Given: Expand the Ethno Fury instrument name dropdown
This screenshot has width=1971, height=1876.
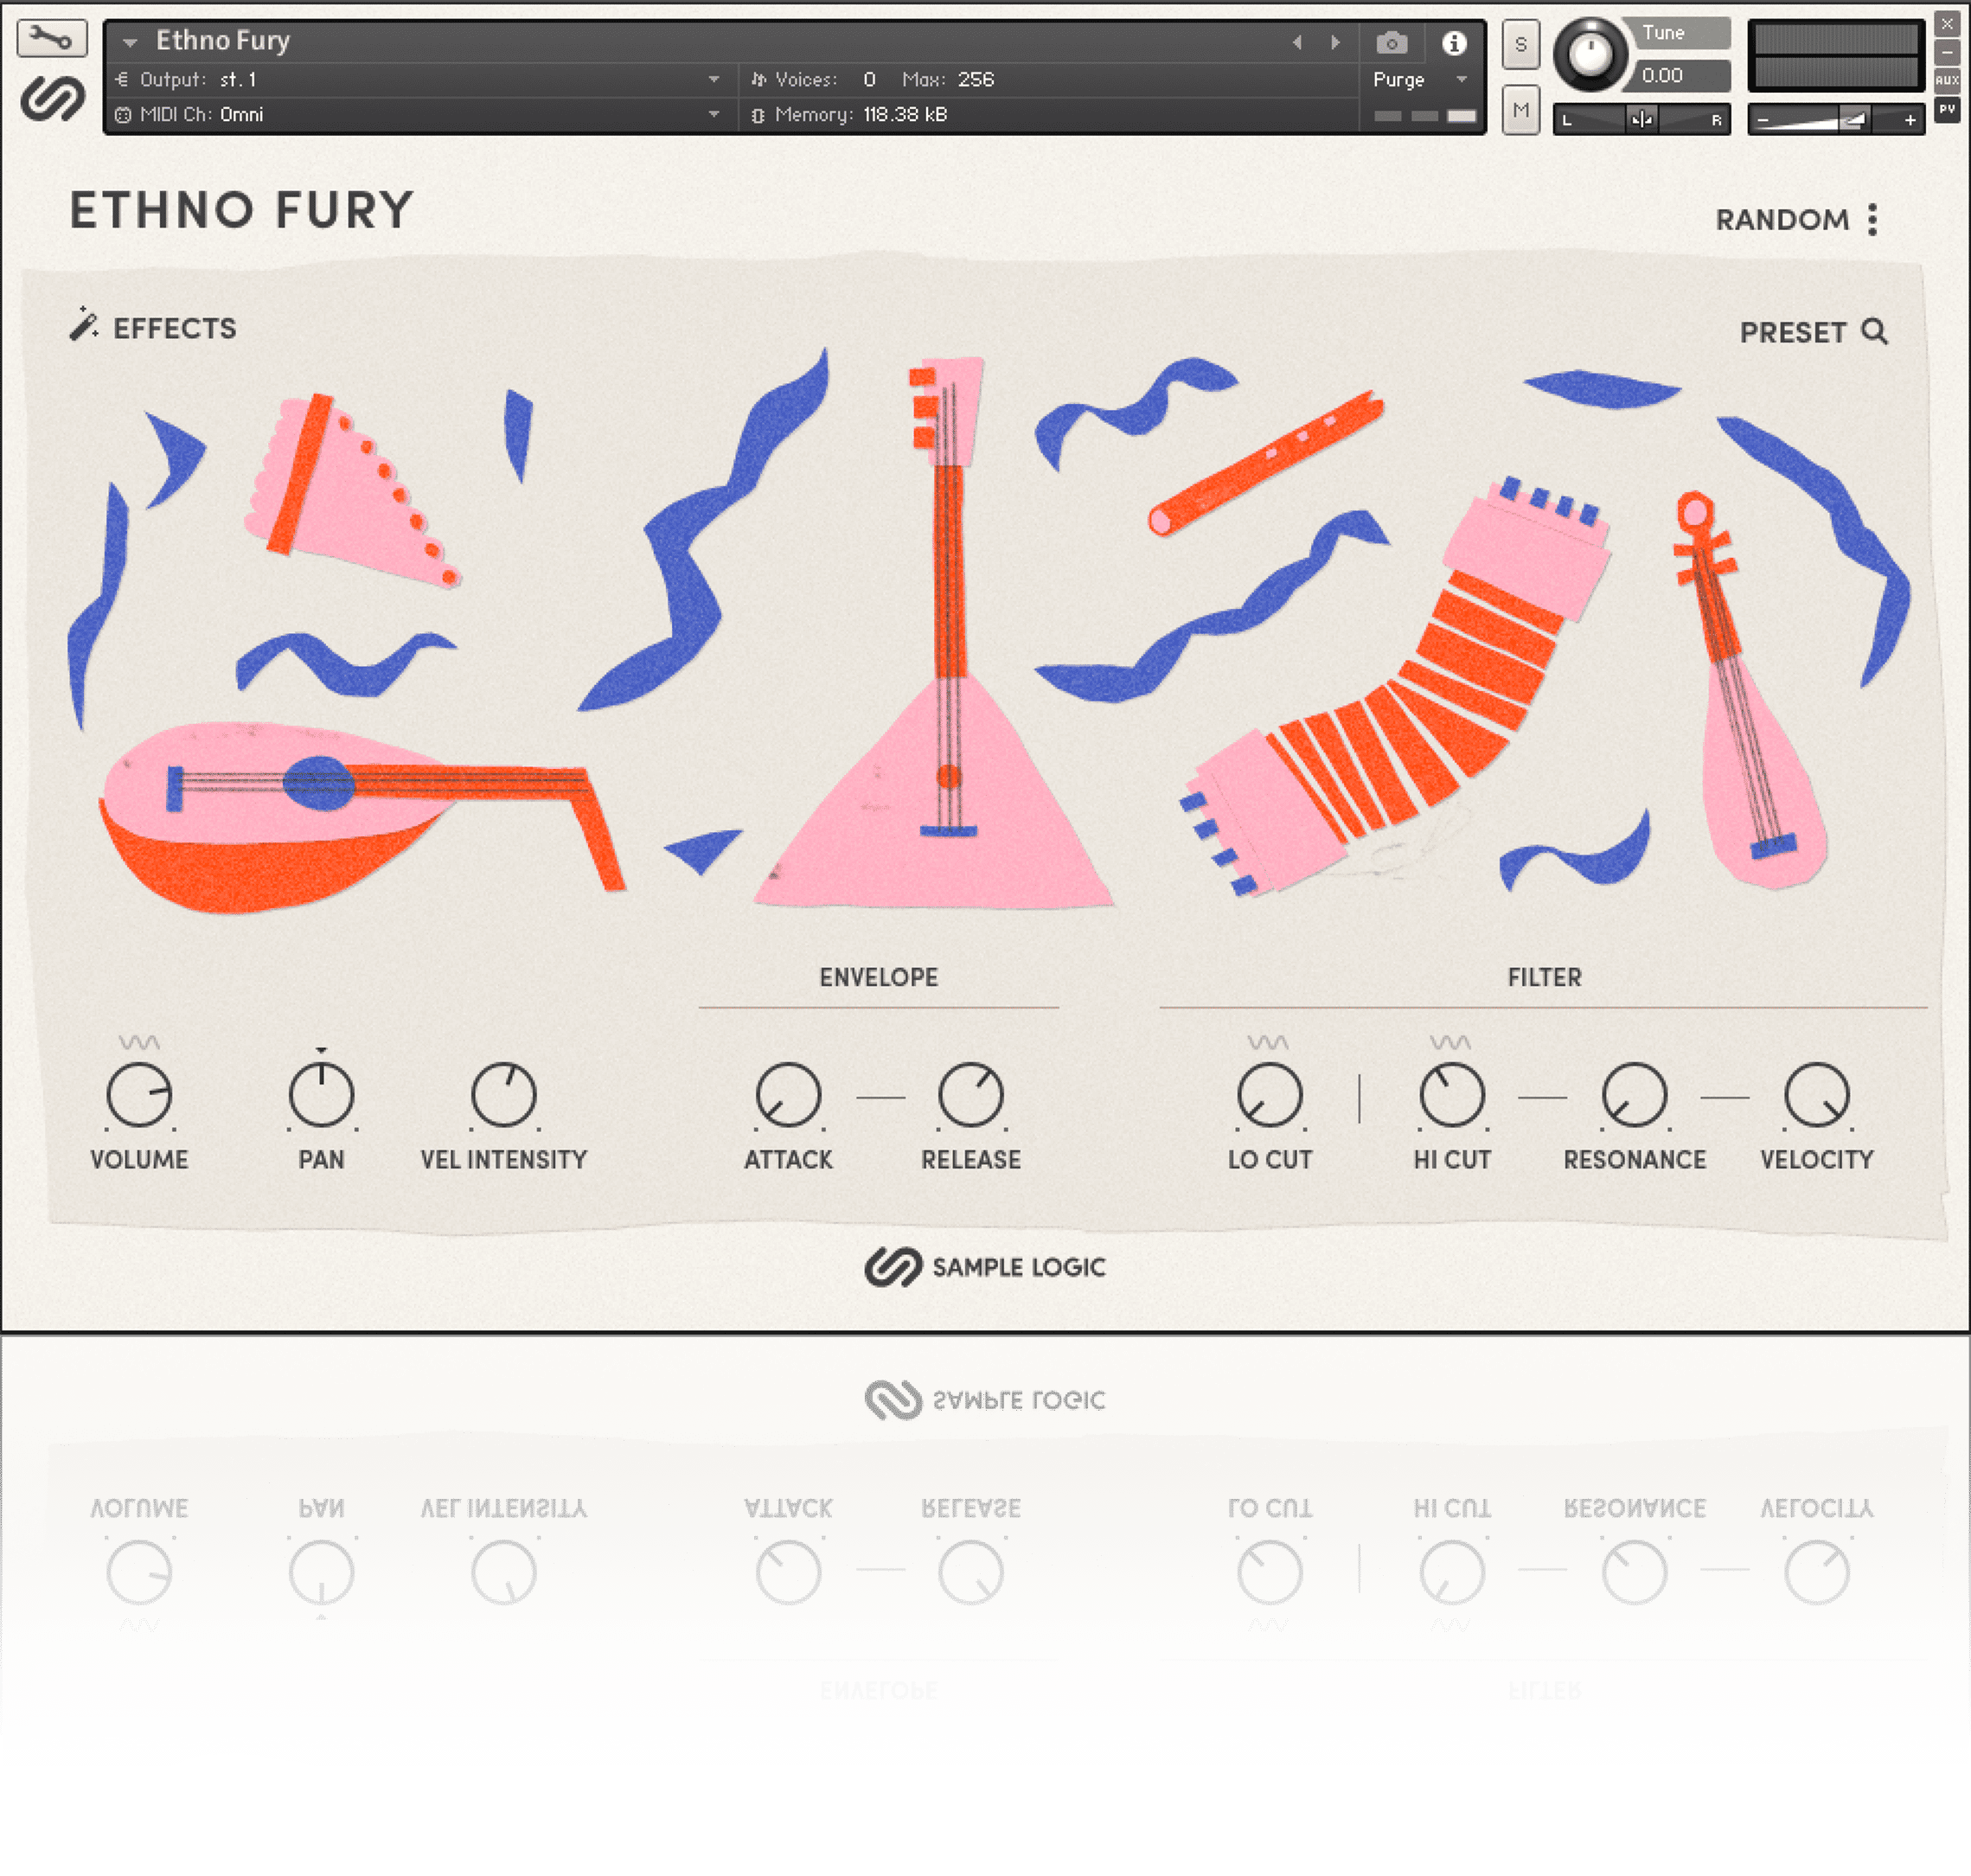Looking at the screenshot, I should [130, 42].
